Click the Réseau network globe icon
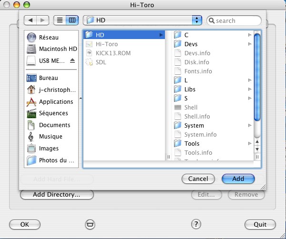 point(31,37)
